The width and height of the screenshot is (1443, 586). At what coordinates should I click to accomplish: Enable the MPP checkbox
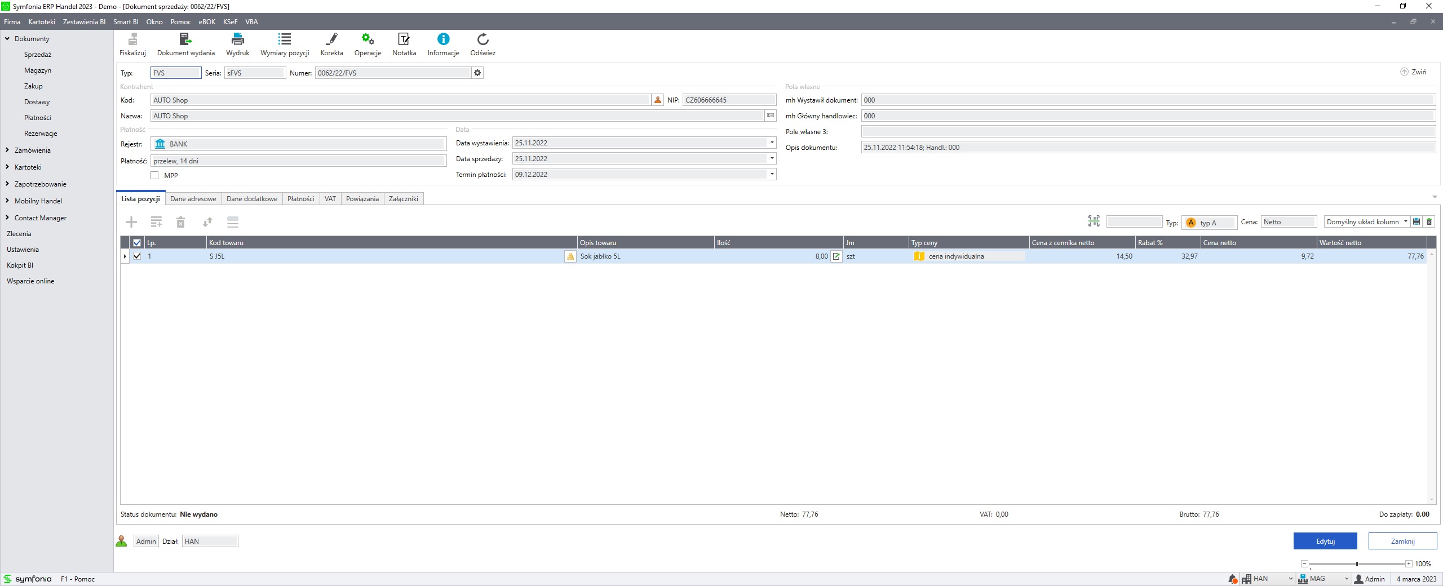tap(154, 176)
